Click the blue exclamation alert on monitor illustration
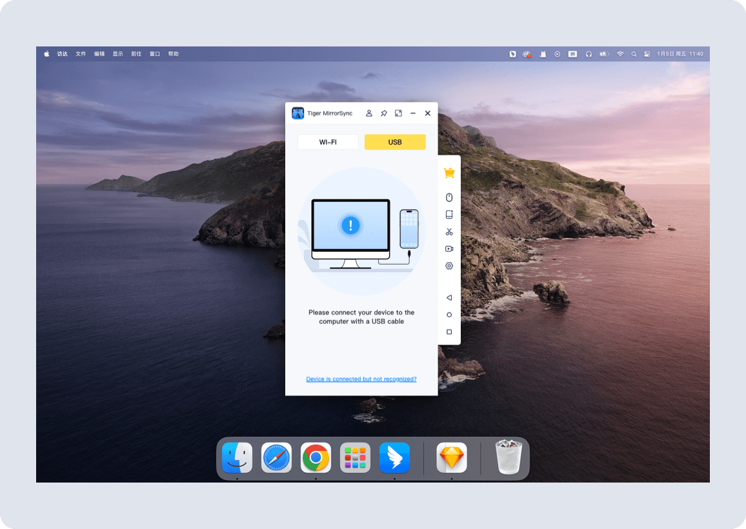Screen dimensions: 746x529 (x=350, y=225)
